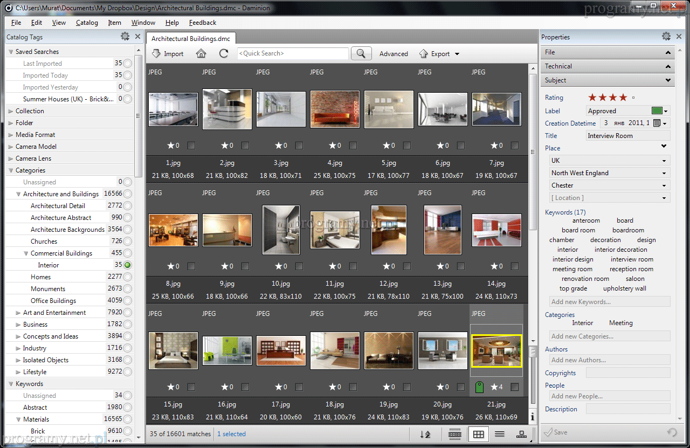Click the Refresh icon in toolbar
This screenshot has height=448, width=690.
tap(224, 53)
